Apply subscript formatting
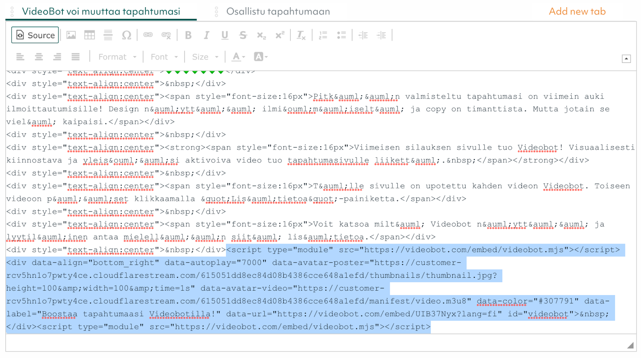641x358 pixels. pyautogui.click(x=261, y=35)
